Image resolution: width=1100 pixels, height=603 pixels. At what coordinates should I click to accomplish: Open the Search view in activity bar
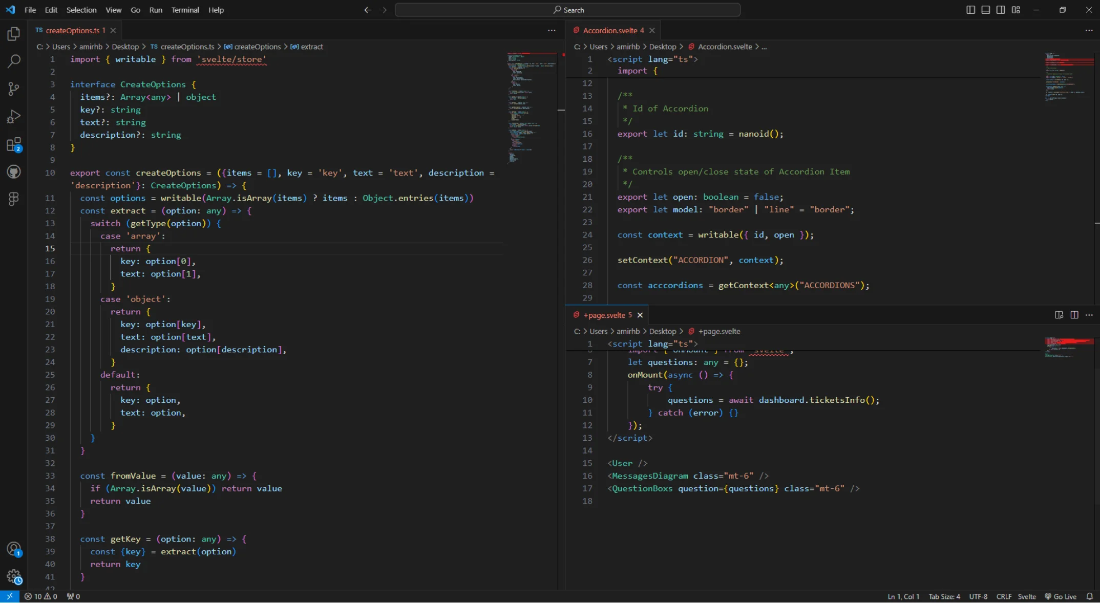click(14, 61)
